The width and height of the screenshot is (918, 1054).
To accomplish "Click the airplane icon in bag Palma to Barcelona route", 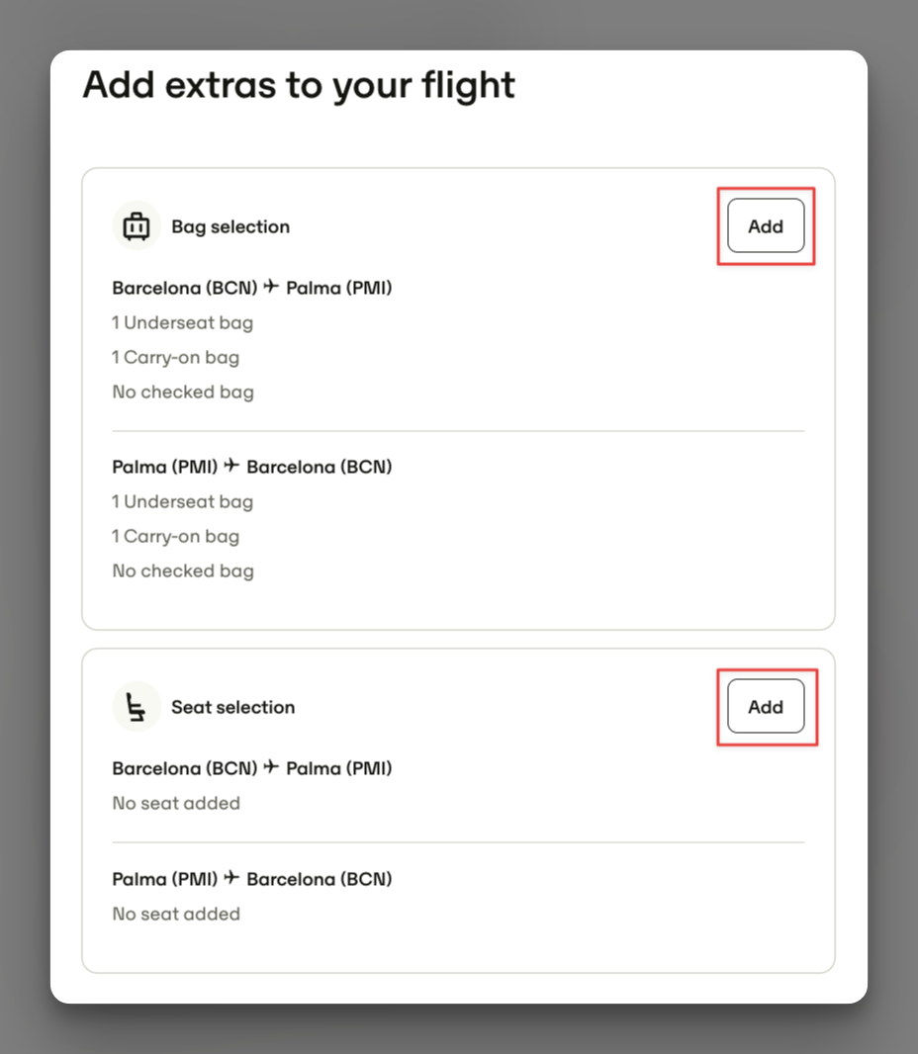I will 232,465.
